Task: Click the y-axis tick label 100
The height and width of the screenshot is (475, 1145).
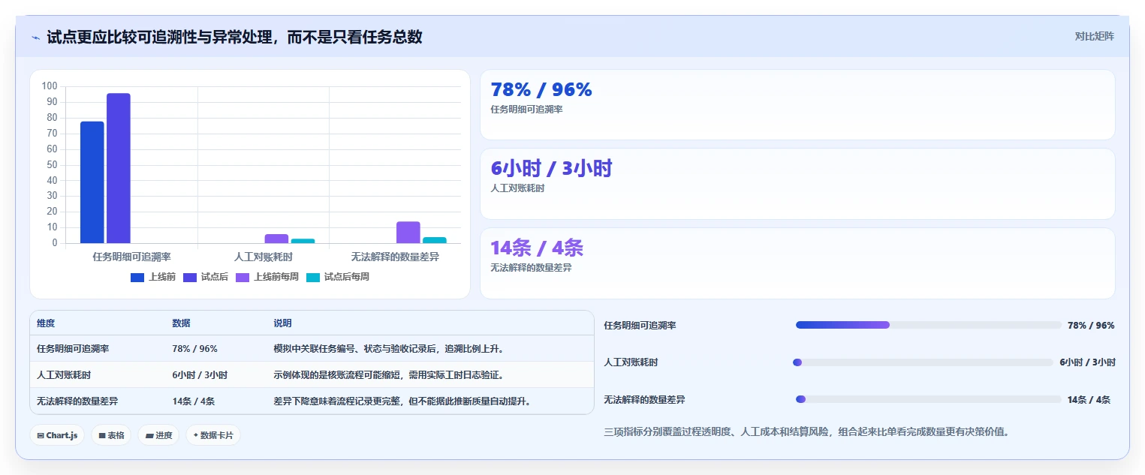Action: coord(50,86)
